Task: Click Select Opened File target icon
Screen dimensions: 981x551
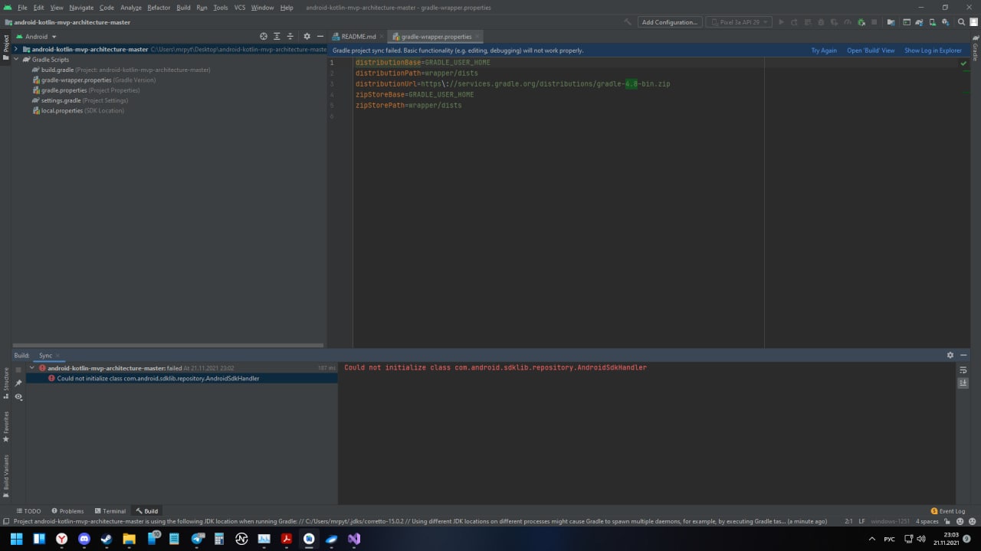Action: coord(264,36)
